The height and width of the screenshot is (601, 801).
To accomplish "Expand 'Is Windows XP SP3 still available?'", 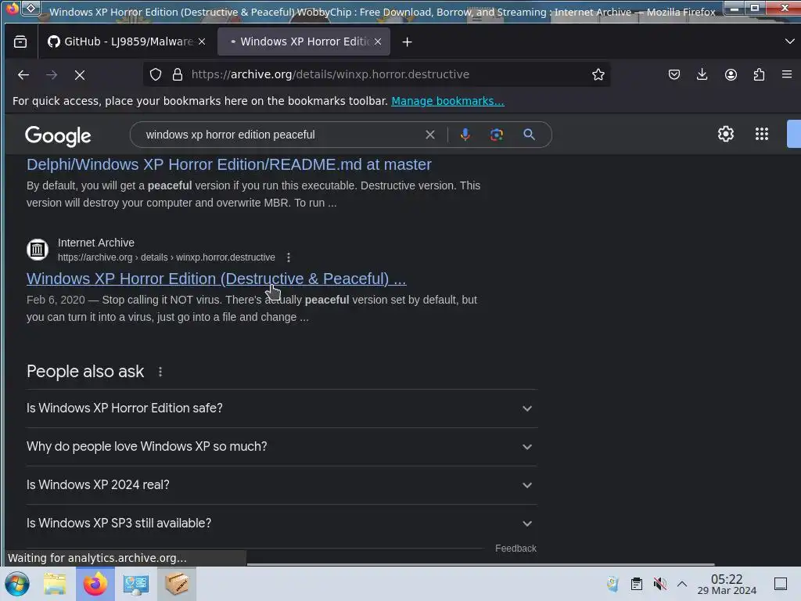I will coord(282,524).
